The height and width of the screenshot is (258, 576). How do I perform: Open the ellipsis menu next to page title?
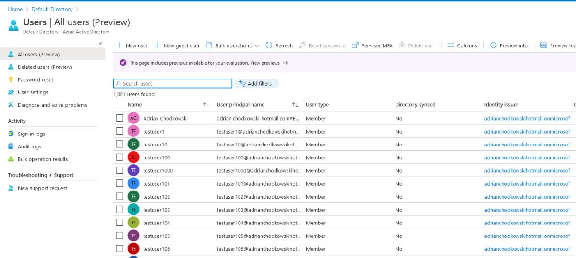point(142,22)
